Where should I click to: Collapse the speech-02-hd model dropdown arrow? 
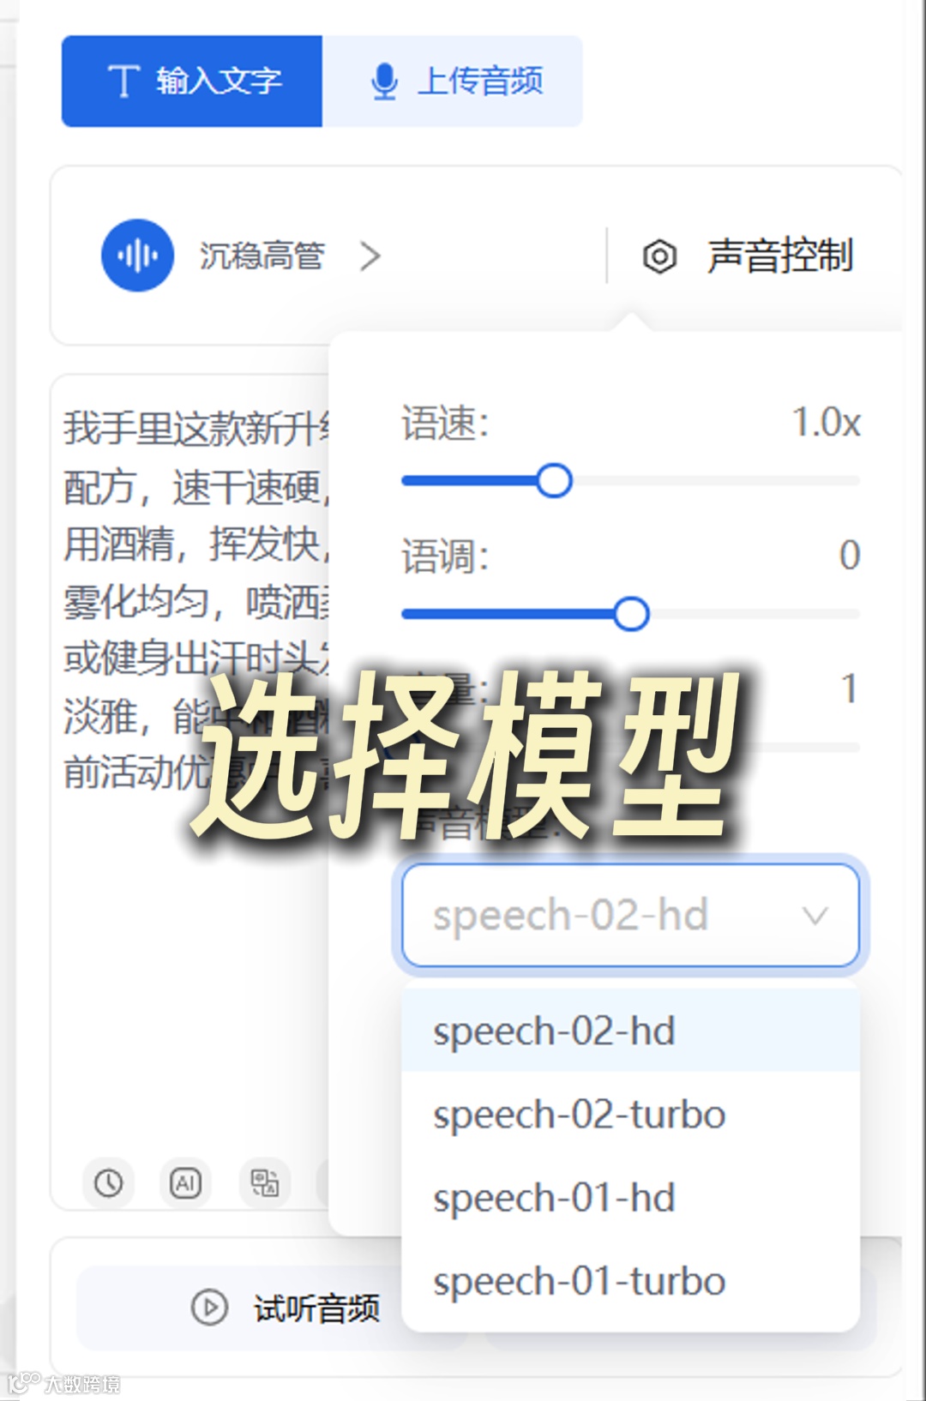(x=815, y=916)
